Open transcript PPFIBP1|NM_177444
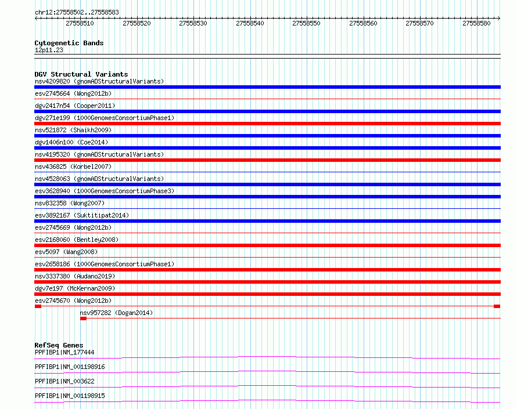This screenshot has height=409, width=517. click(x=64, y=352)
